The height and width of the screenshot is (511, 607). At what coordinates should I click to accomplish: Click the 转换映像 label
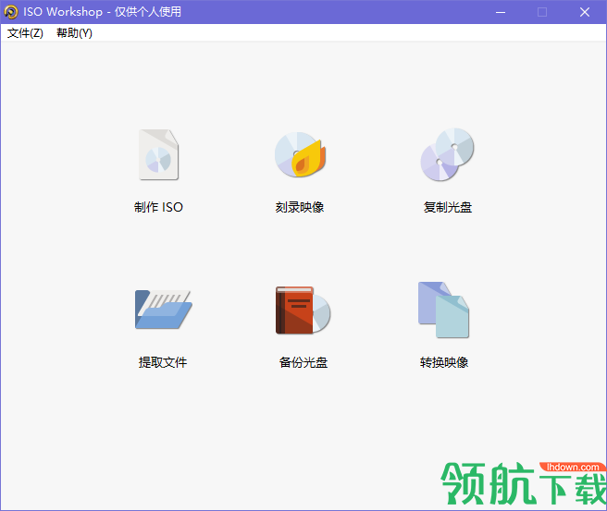click(444, 362)
